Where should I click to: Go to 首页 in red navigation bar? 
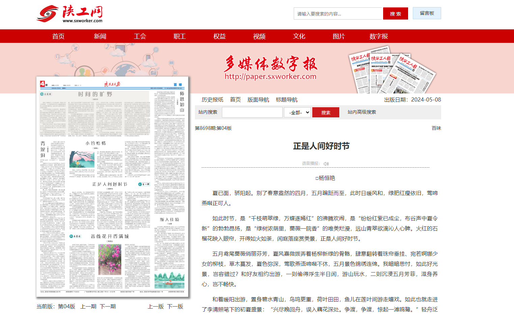coord(58,36)
